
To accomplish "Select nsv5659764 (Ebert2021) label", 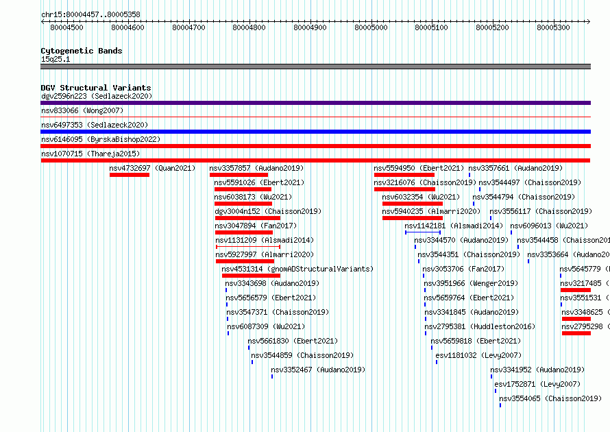I will pyautogui.click(x=469, y=298).
